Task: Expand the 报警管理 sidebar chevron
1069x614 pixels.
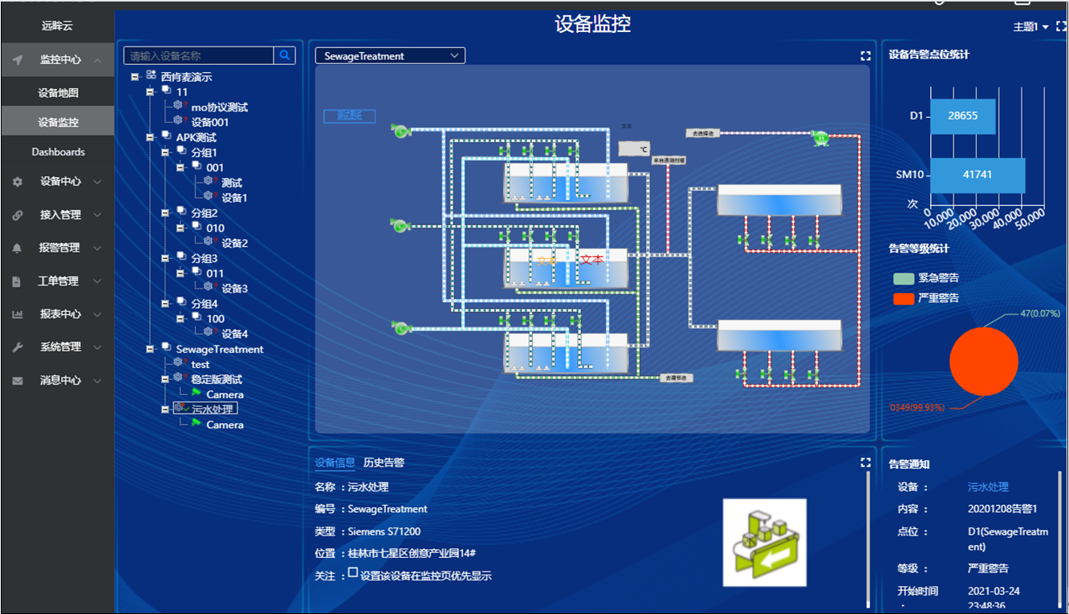Action: tap(97, 248)
